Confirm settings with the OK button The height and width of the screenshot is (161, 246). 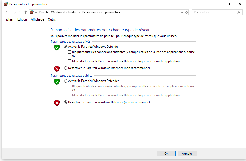coord(166,153)
